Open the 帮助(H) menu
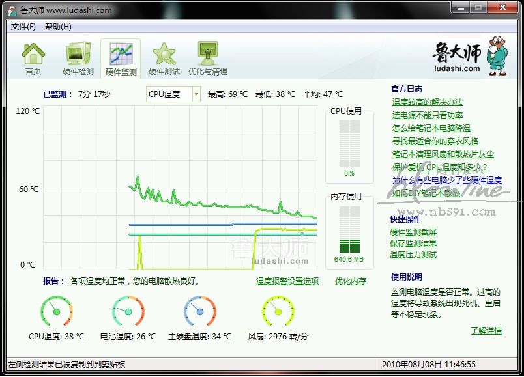Screen dimensions: 524x377 click(x=58, y=27)
